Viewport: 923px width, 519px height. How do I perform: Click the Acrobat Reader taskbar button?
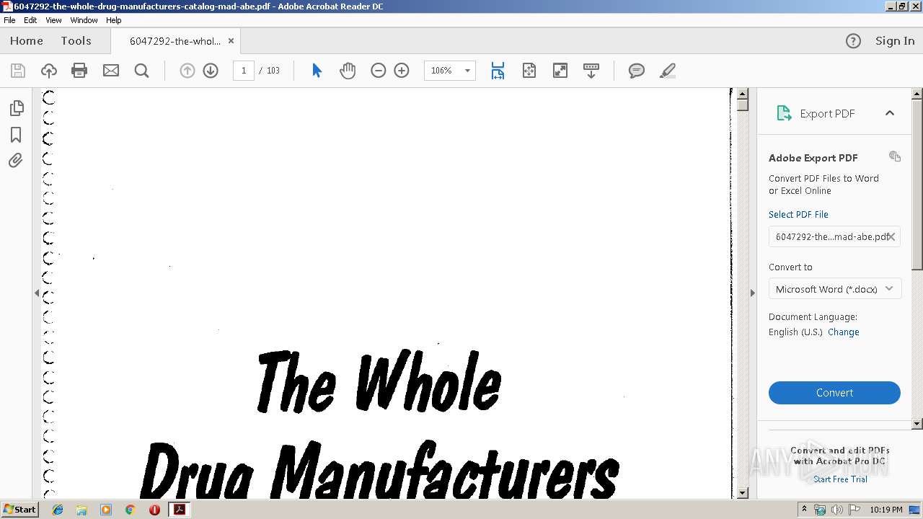[179, 510]
